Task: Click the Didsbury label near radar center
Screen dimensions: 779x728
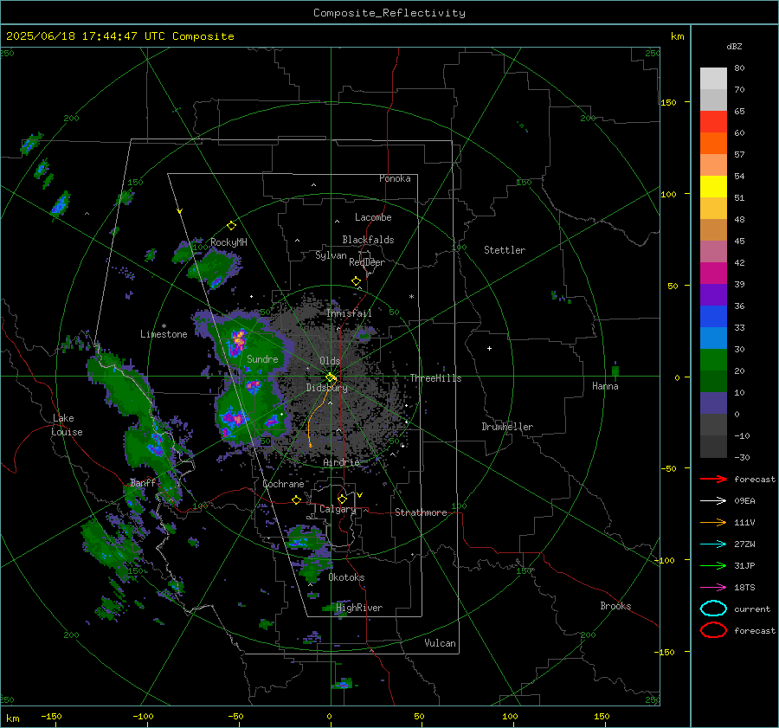Action: click(x=326, y=388)
